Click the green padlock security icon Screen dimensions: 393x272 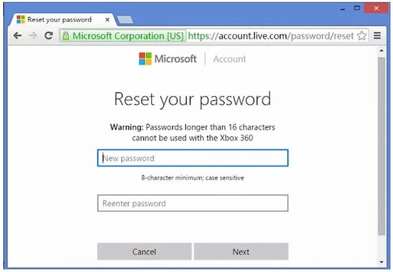click(65, 36)
